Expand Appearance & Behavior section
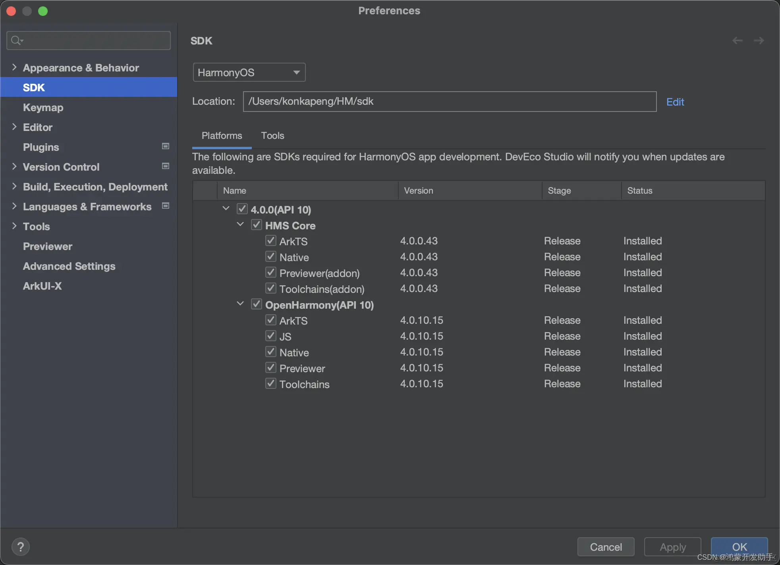Screen dimensions: 780x565 coord(14,67)
